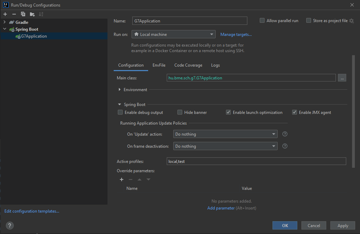Add an override parameter with the plus icon
Viewport: 360px width, 234px height.
click(122, 179)
